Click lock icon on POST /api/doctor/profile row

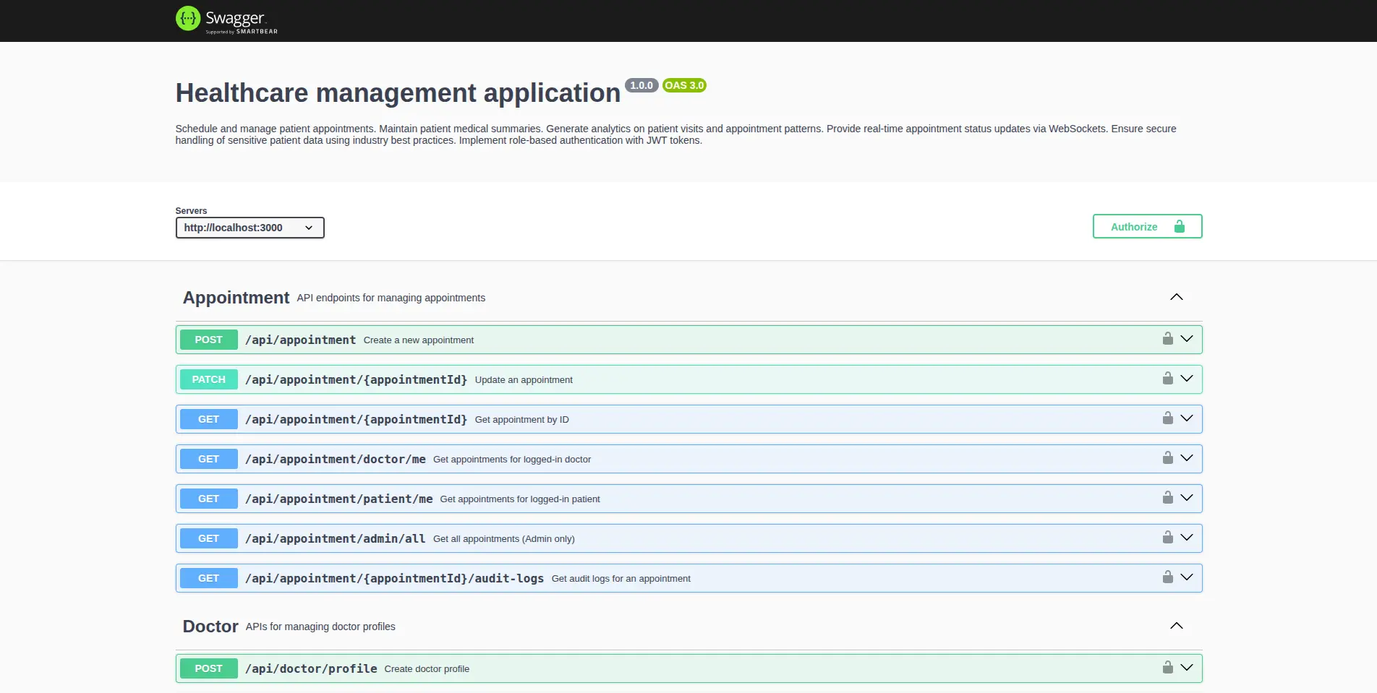coord(1167,667)
